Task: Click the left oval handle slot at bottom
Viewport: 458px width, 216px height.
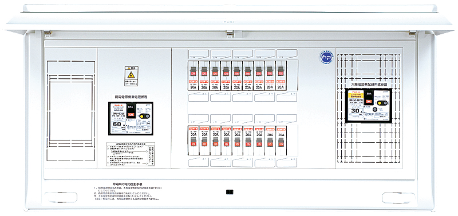Action: [61, 197]
